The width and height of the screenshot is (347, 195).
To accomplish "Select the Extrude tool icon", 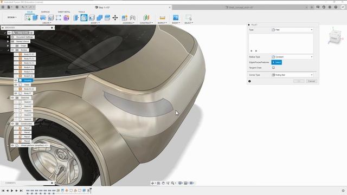I will (35, 17).
